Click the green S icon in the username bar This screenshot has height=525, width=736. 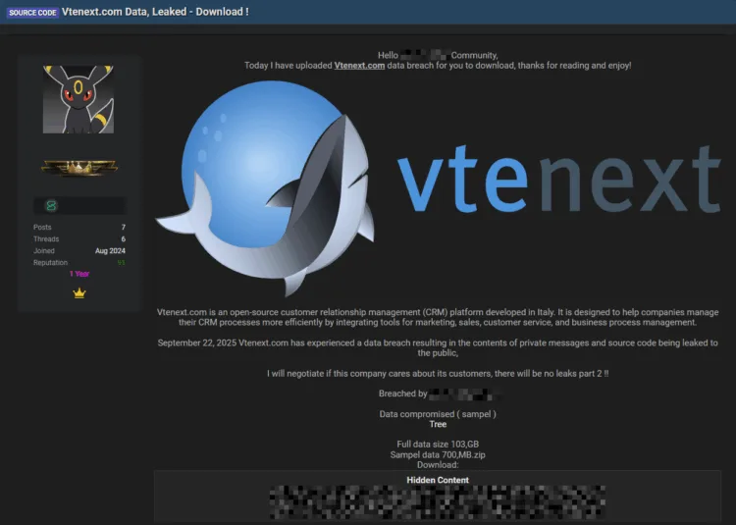[51, 205]
